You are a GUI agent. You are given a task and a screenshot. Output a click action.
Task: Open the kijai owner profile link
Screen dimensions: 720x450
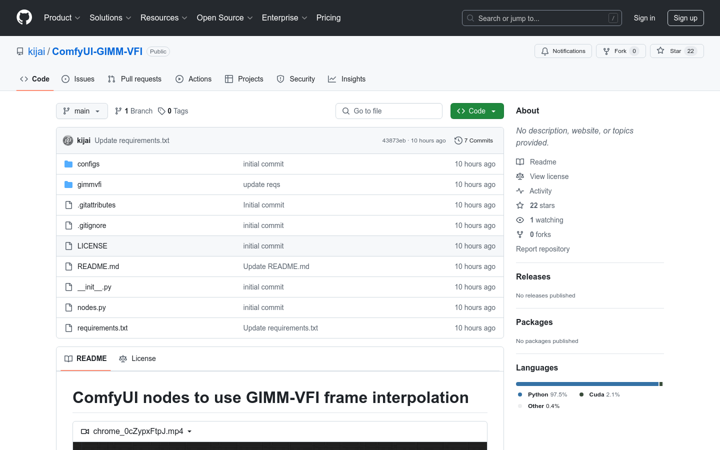36,51
